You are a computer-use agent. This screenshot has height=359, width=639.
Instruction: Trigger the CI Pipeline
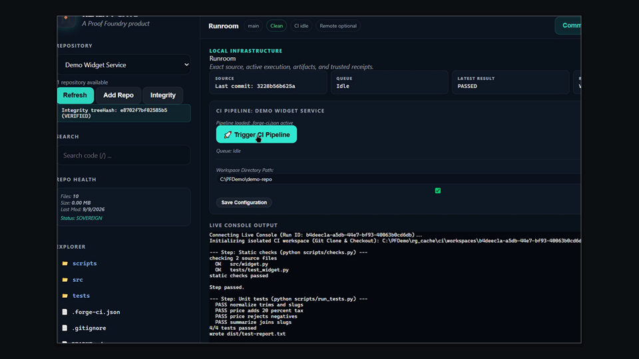(256, 135)
